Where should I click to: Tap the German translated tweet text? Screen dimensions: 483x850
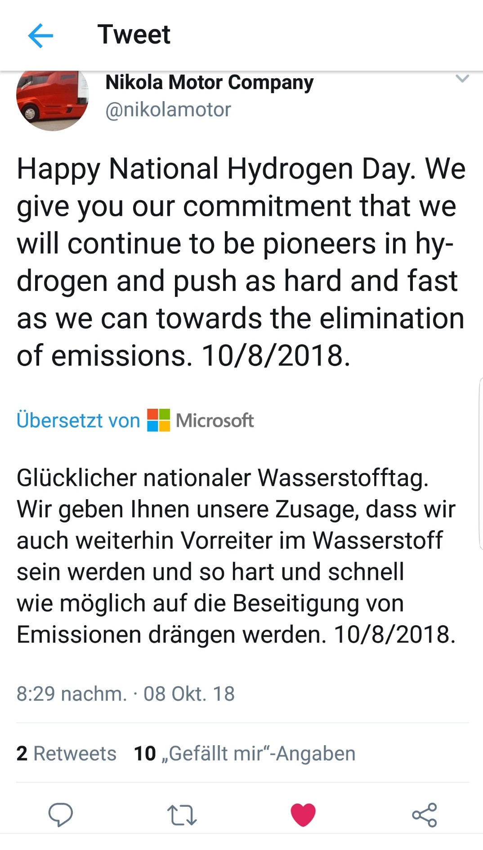[236, 556]
